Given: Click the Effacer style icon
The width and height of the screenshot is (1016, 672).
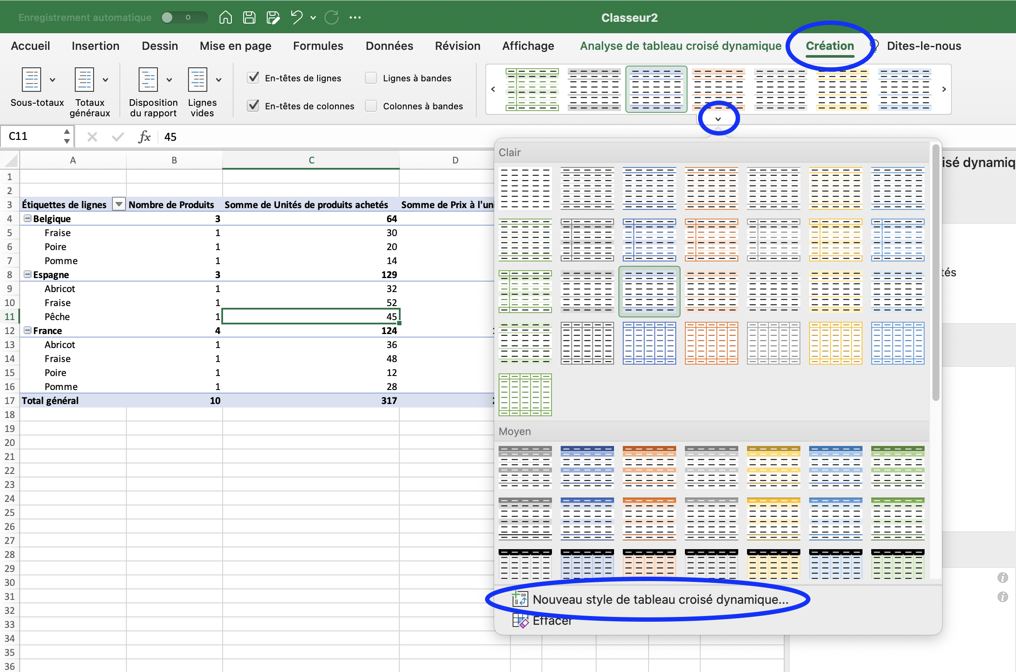Looking at the screenshot, I should coord(520,621).
